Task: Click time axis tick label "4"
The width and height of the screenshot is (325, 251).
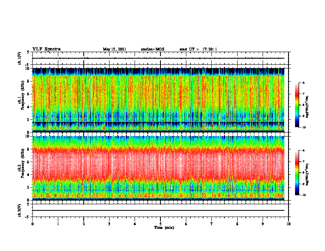Action: 135,224
